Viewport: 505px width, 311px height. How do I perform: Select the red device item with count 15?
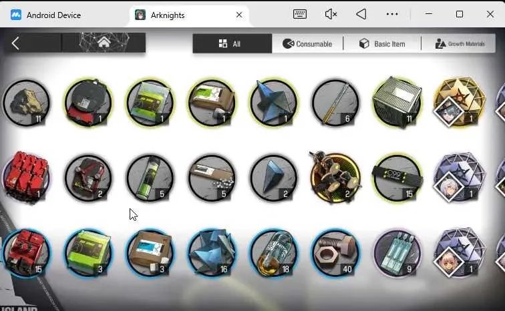[x=27, y=253]
